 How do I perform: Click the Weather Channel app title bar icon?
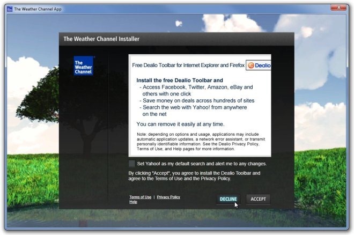10,9
